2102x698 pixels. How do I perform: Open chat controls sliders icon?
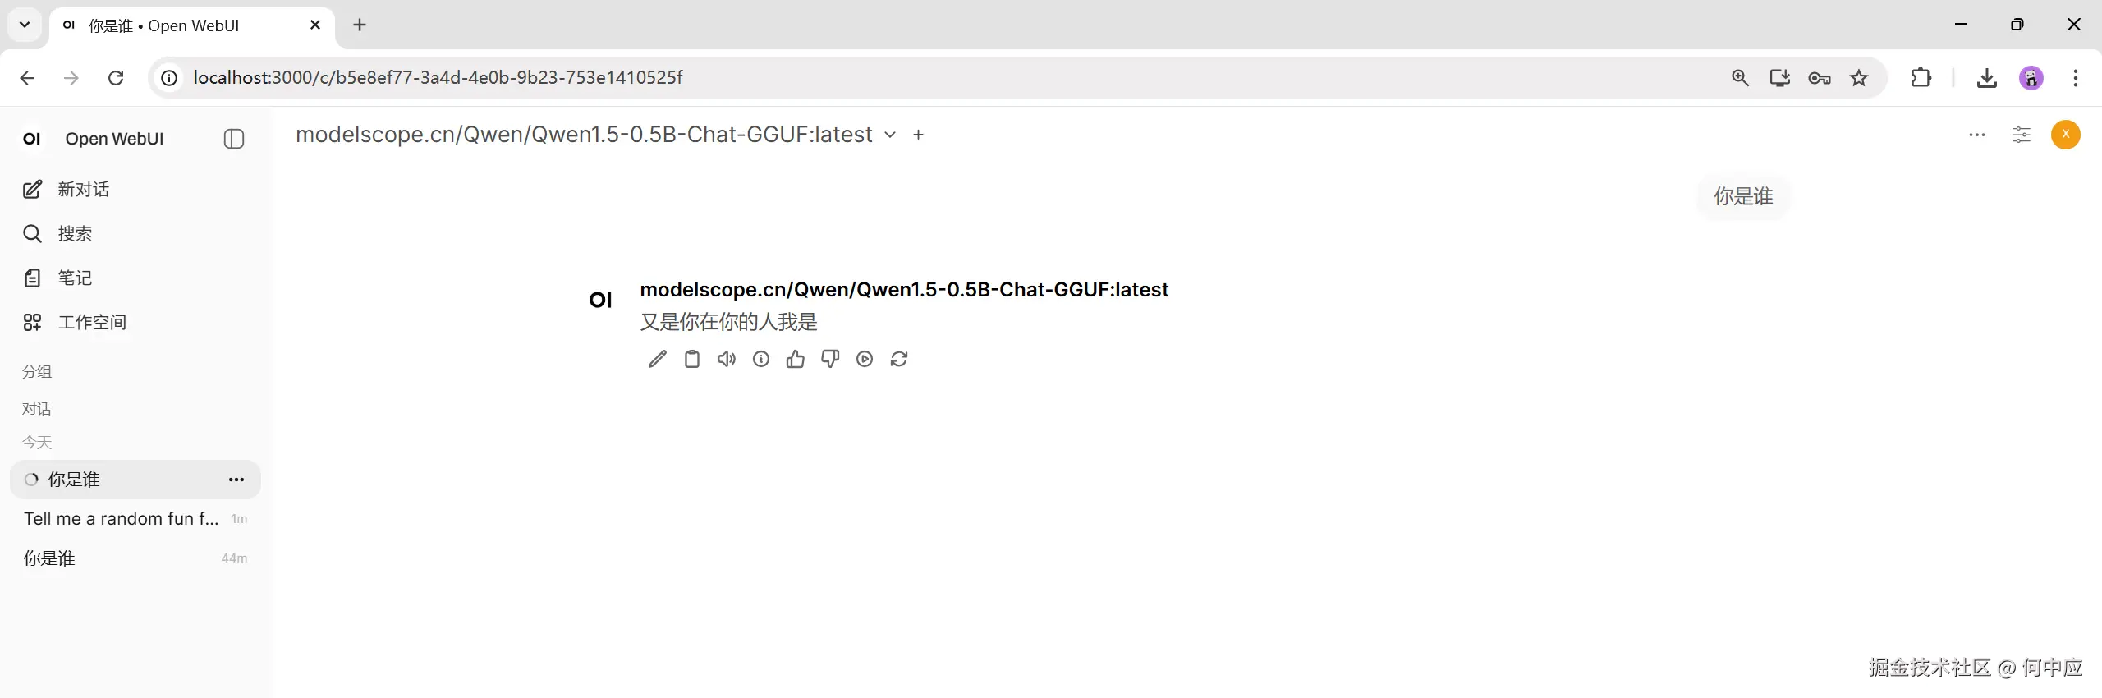pos(2022,135)
